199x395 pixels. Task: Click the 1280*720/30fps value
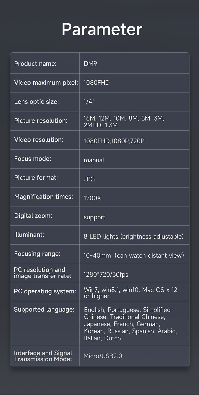[106, 274]
